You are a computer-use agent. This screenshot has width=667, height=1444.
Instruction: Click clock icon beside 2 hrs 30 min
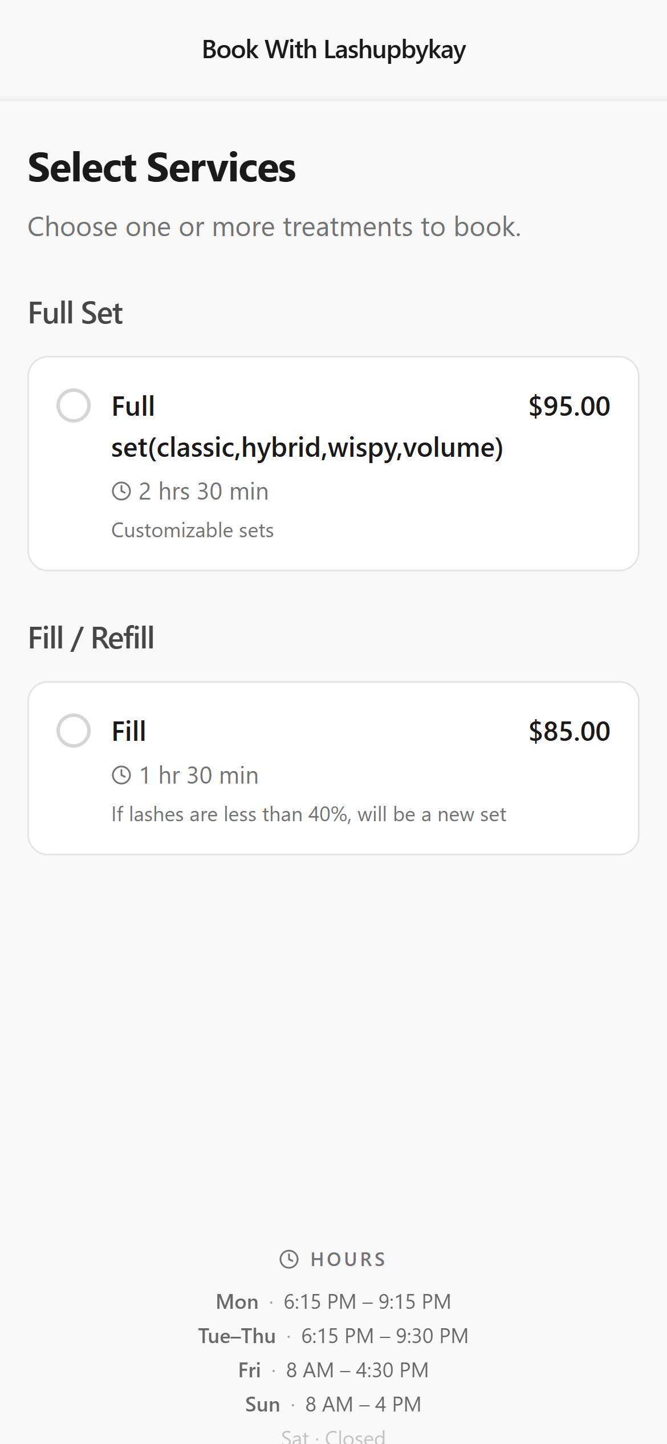coord(121,491)
